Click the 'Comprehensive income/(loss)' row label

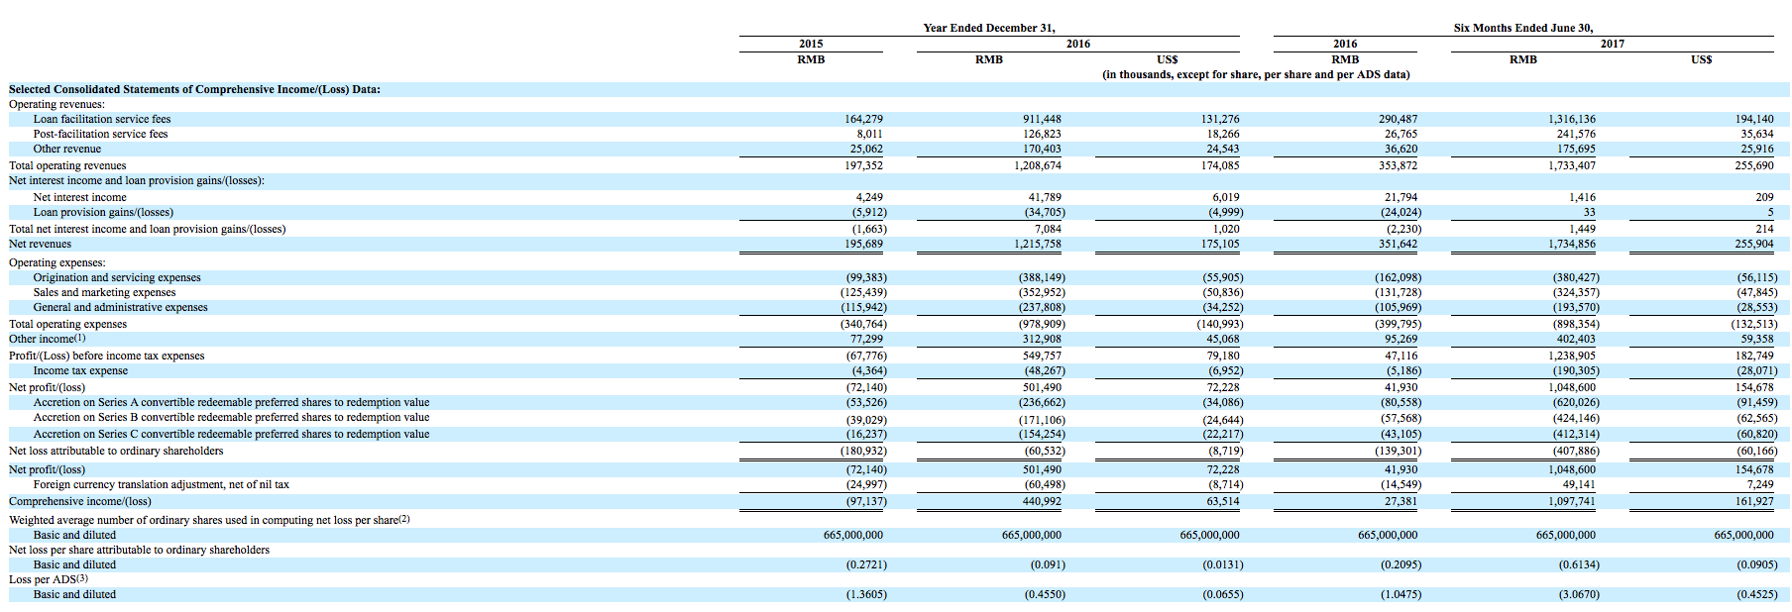80,501
